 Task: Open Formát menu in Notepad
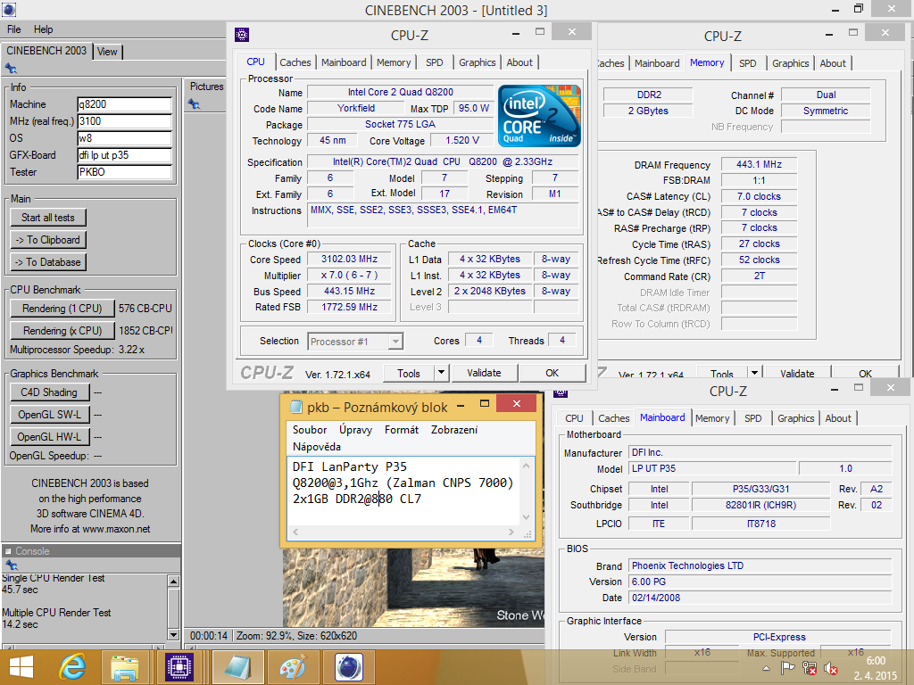(402, 430)
